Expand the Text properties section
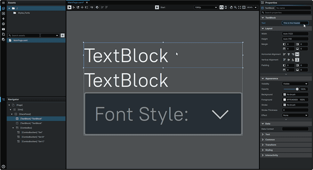The image size is (313, 170). point(263,134)
